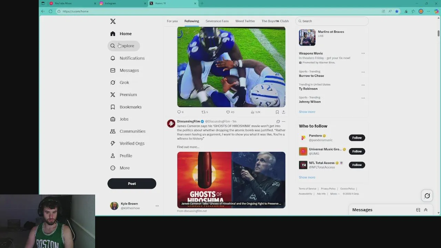Go to Profile page

121,156
